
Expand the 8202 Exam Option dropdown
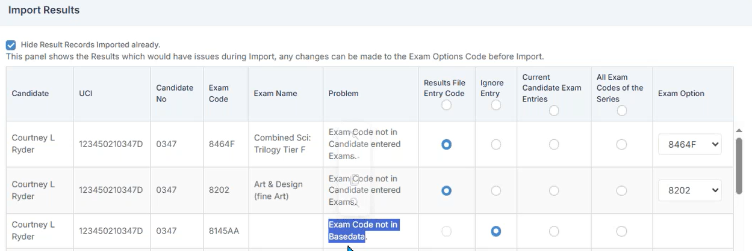tap(689, 190)
